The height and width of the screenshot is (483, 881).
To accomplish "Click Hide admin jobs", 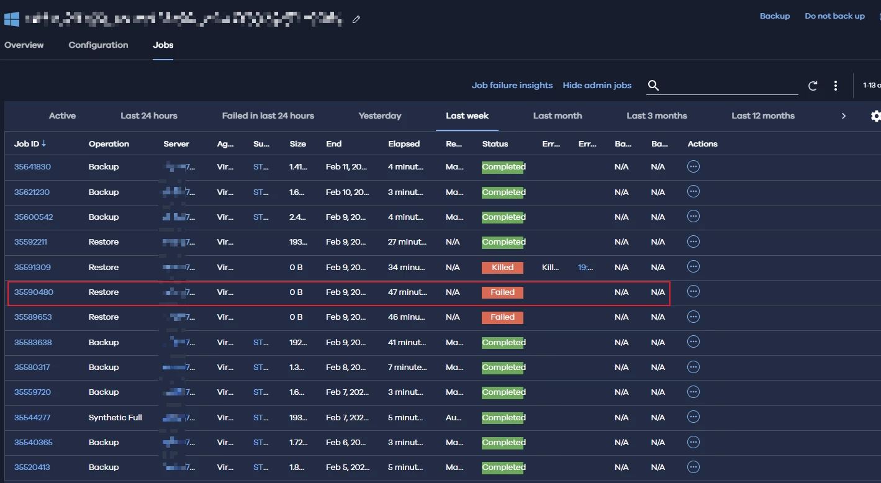I will 597,85.
